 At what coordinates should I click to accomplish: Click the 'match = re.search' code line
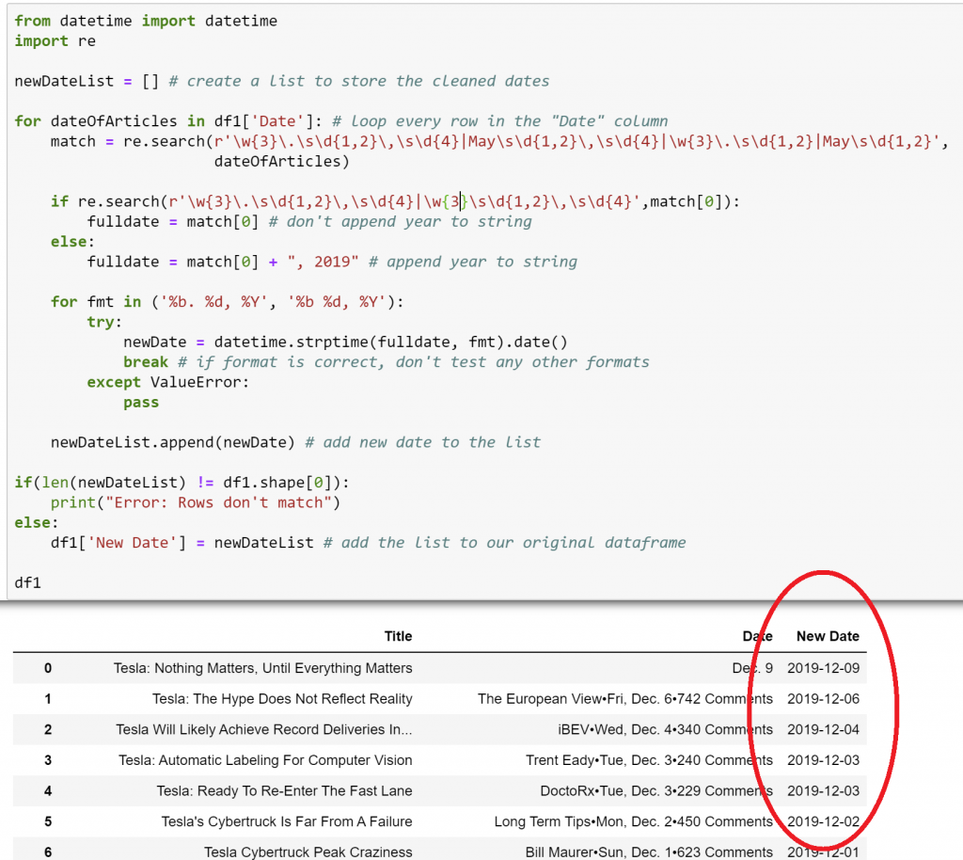coord(500,141)
